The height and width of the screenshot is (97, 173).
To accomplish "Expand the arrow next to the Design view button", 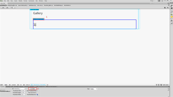I will pyautogui.click(x=15, y=8).
